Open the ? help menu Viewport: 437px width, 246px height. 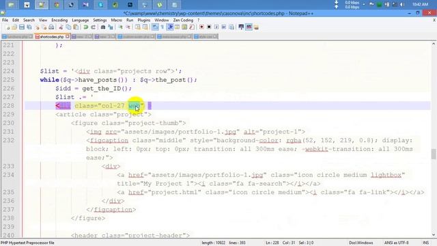tap(199, 20)
